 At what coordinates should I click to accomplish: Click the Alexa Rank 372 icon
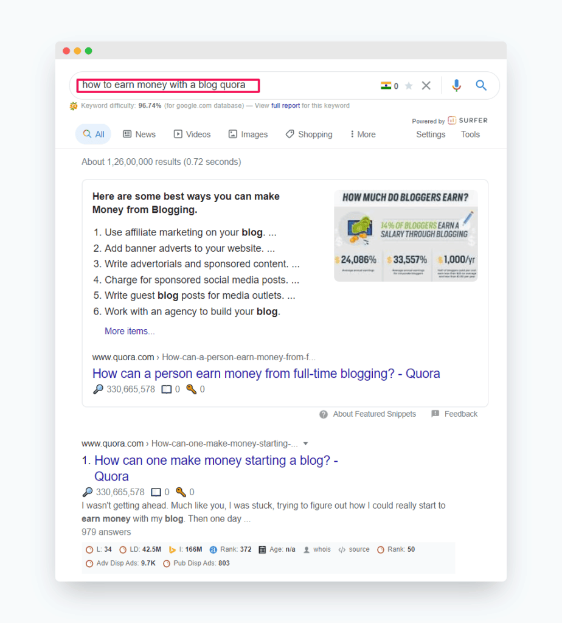[x=213, y=550]
